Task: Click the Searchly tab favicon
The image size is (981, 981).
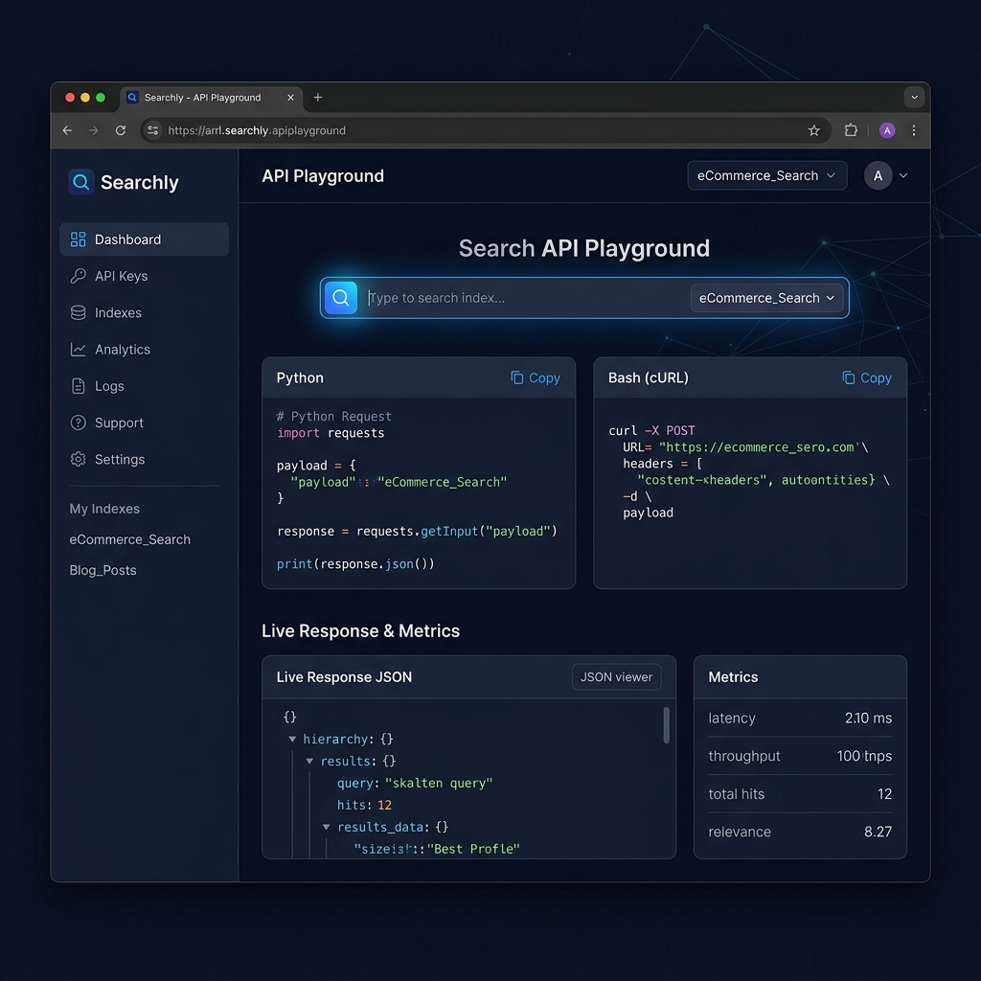Action: click(x=132, y=97)
